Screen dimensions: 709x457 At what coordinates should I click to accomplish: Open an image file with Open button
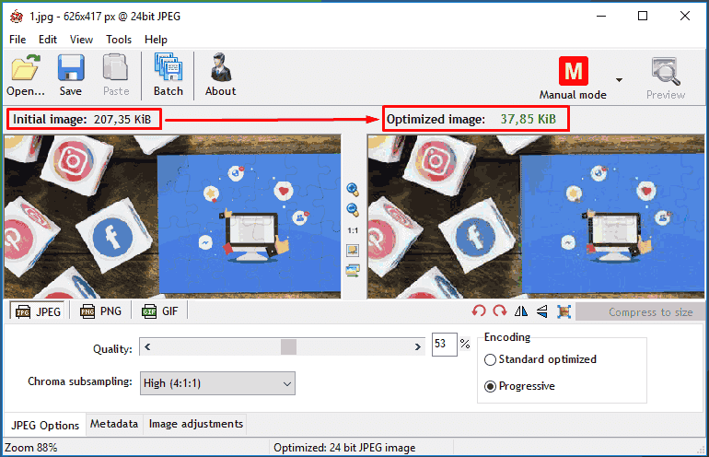tap(26, 75)
